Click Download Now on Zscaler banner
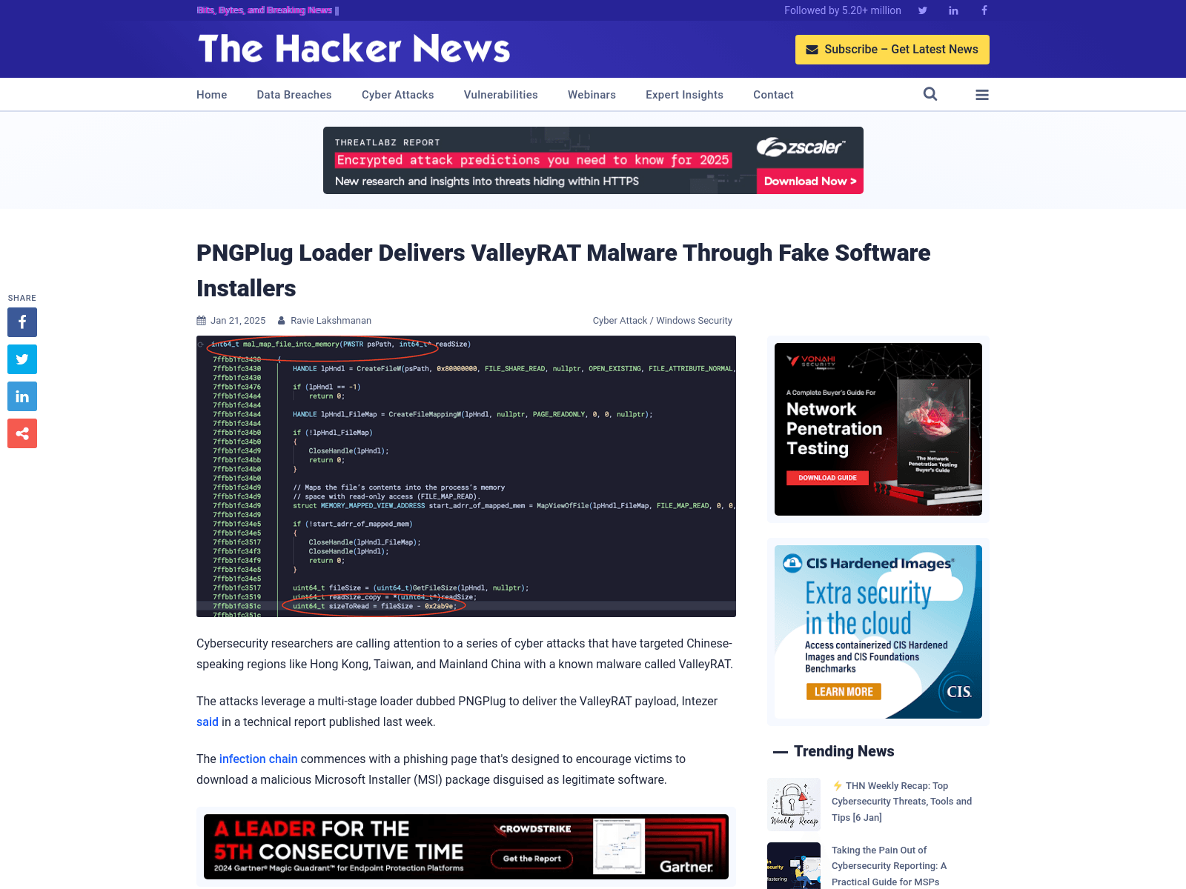This screenshot has width=1186, height=889. click(x=810, y=182)
